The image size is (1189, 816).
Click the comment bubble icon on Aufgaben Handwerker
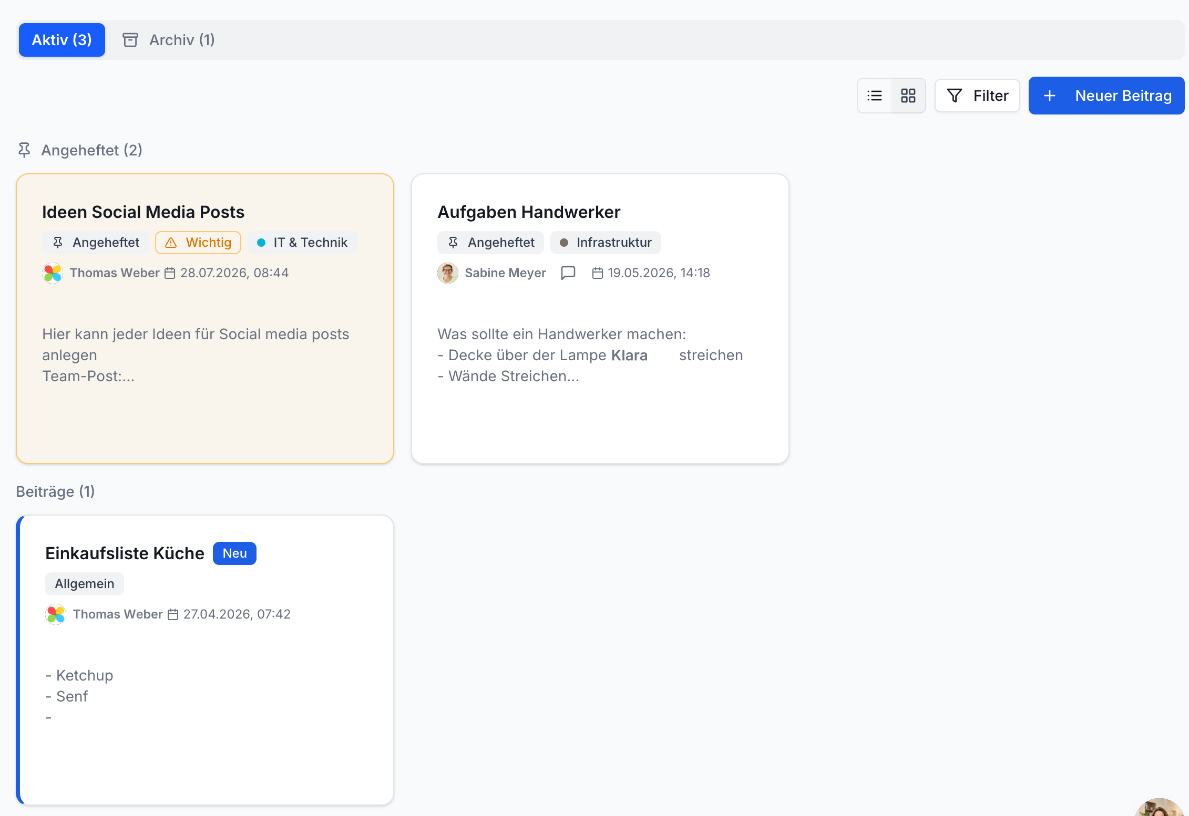(568, 273)
